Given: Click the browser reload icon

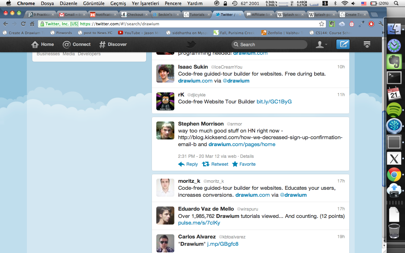Looking at the screenshot, I should coord(23,24).
